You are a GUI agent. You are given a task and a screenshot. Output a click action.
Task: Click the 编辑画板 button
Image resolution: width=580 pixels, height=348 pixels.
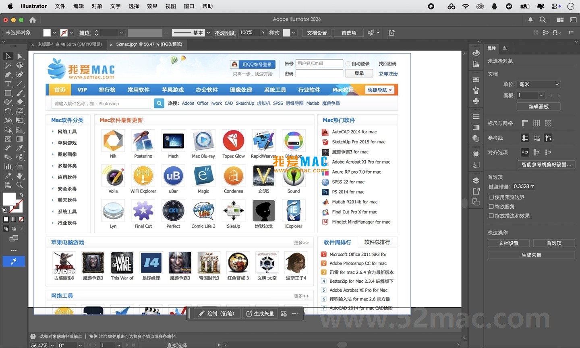coord(539,106)
